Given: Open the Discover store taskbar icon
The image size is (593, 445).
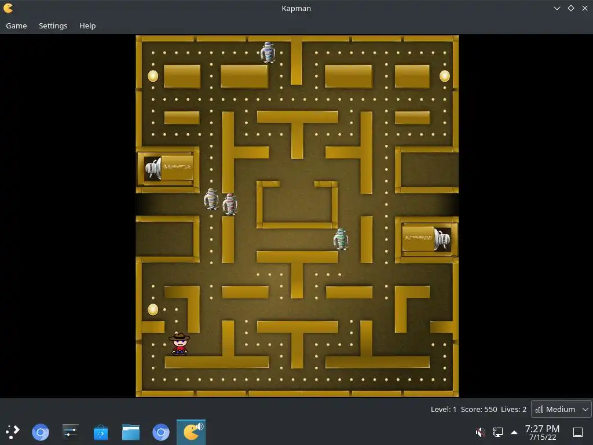Looking at the screenshot, I should pos(101,432).
